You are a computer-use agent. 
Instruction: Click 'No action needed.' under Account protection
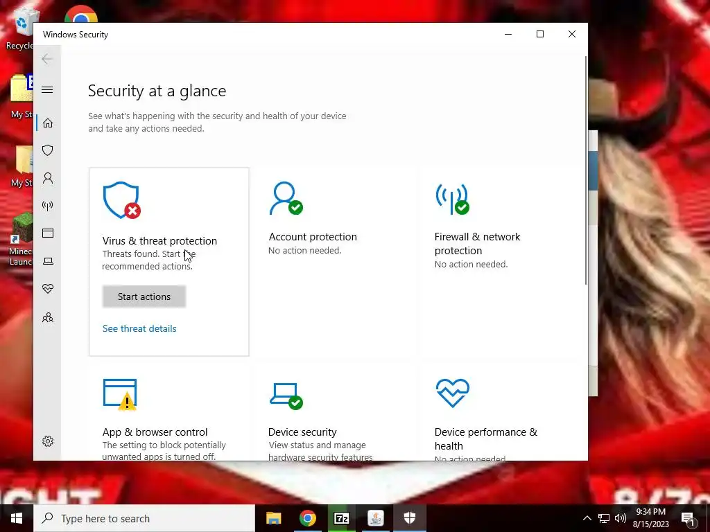(x=305, y=250)
